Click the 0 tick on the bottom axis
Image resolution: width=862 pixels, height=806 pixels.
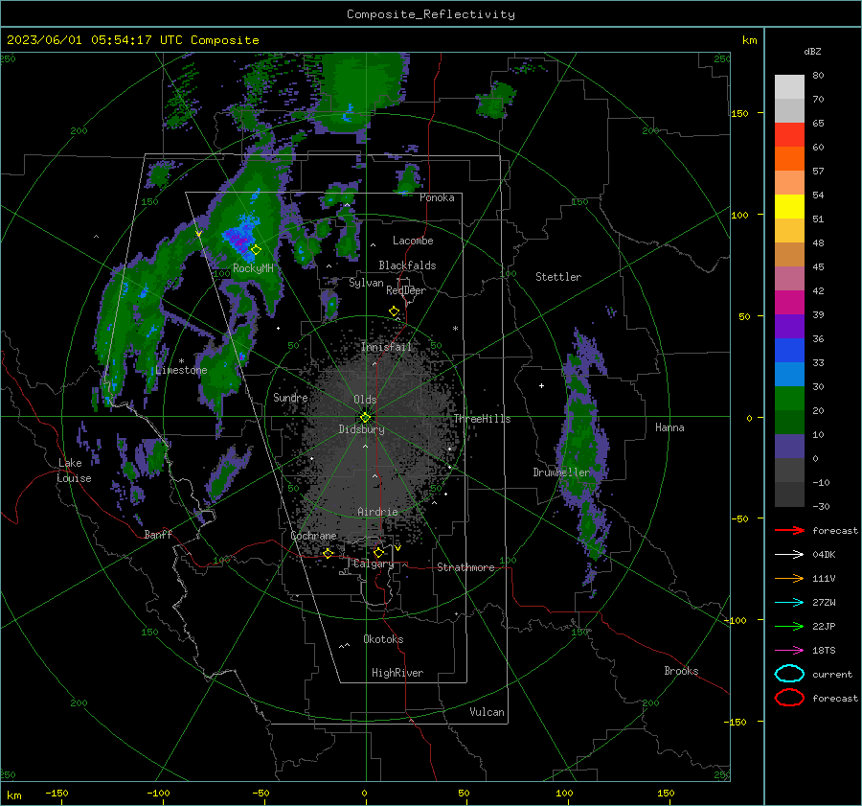tap(365, 793)
